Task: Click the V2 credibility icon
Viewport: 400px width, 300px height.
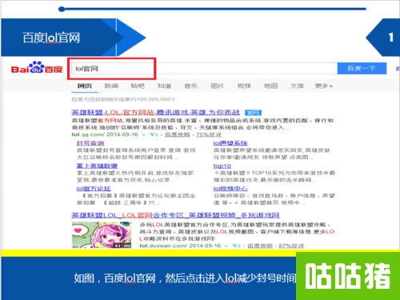Action: click(x=237, y=246)
